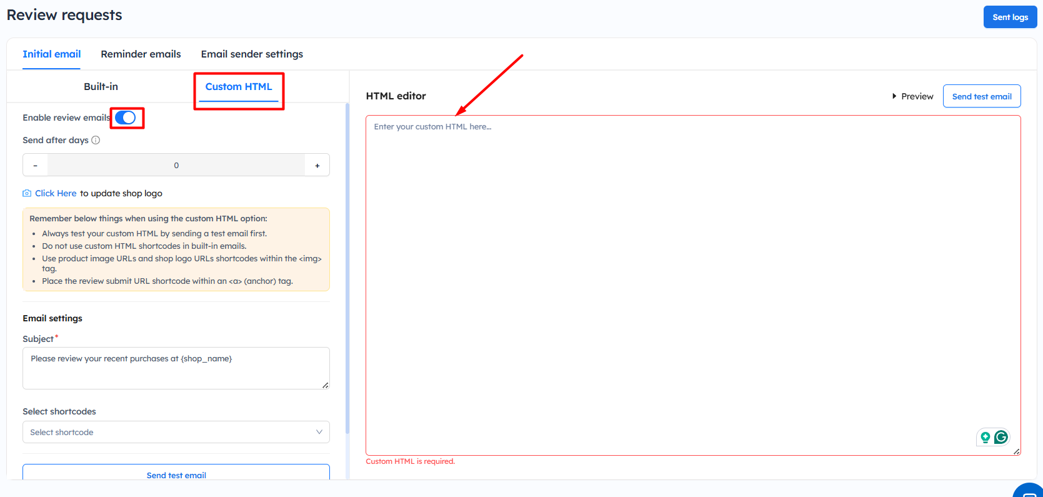Click the Sent logs button
Viewport: 1043px width, 497px height.
click(x=1010, y=18)
